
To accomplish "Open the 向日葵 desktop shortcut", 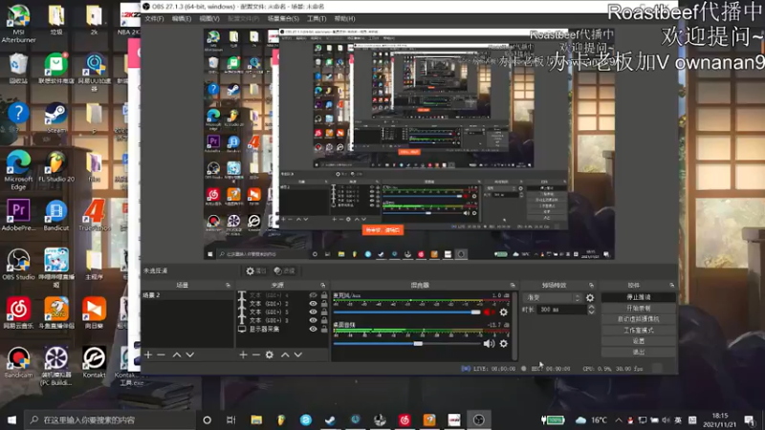I will point(94,313).
